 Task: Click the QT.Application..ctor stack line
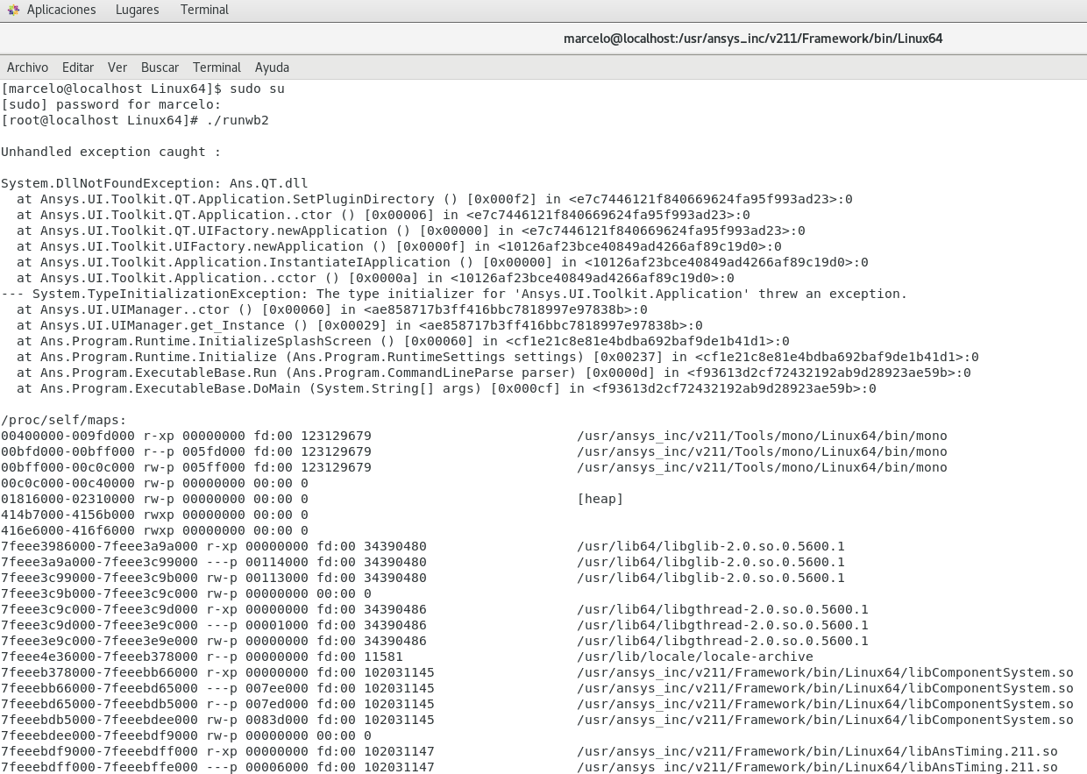click(383, 215)
